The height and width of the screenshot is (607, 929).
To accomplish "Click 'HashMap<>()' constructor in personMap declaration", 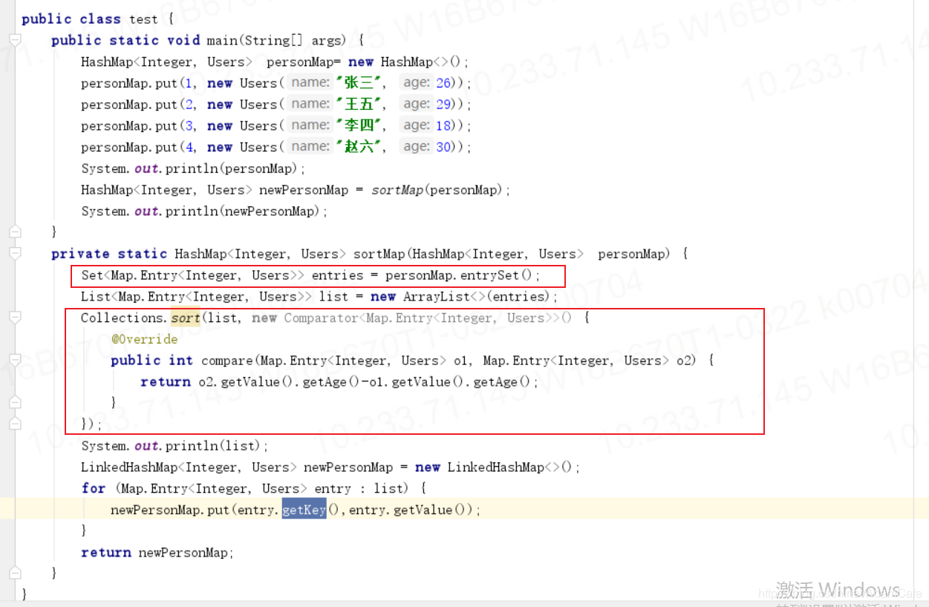I will 421,62.
